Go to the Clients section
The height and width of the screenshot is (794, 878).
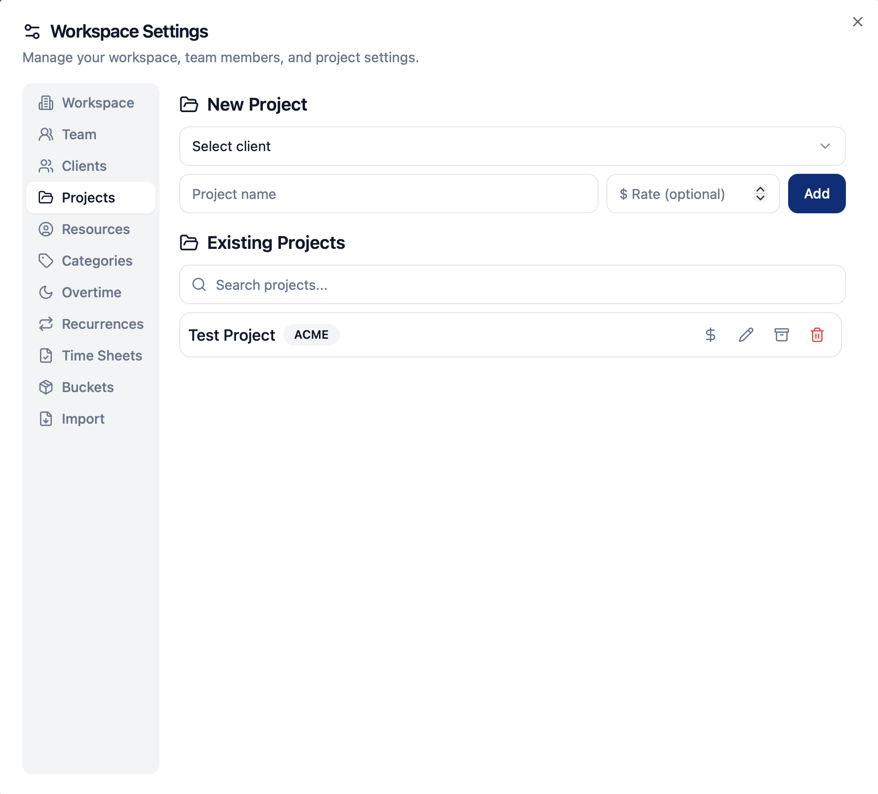point(91,166)
